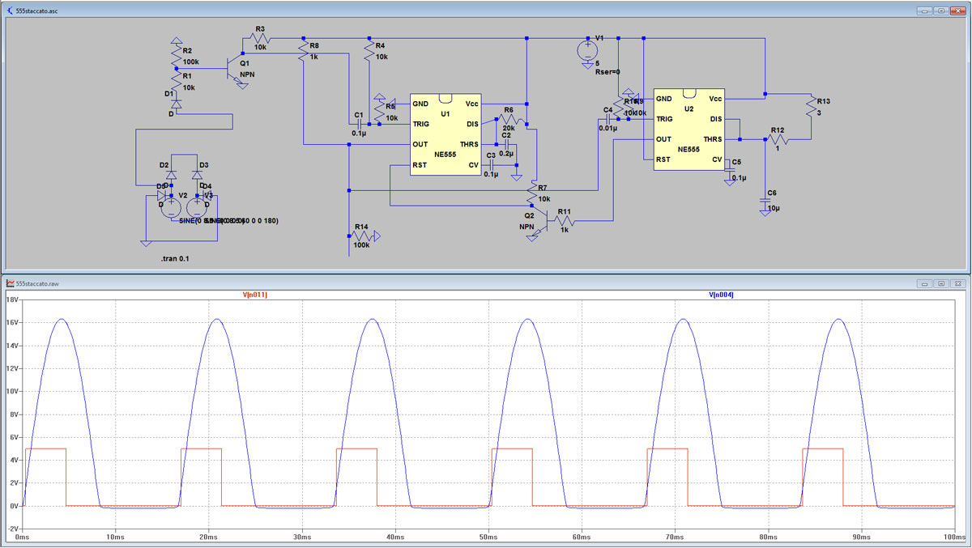
Task: Maximize the 555staccato.raw waveform window
Action: (x=941, y=284)
